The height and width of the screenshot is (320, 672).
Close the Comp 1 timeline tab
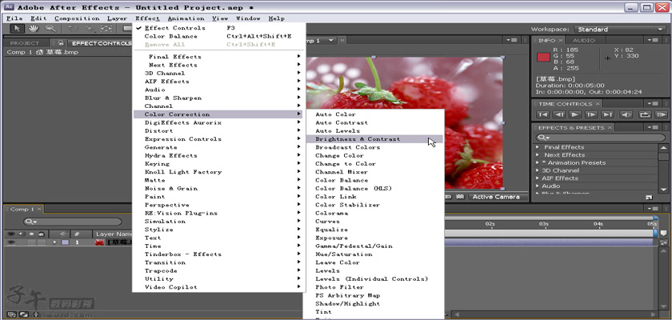click(x=39, y=209)
